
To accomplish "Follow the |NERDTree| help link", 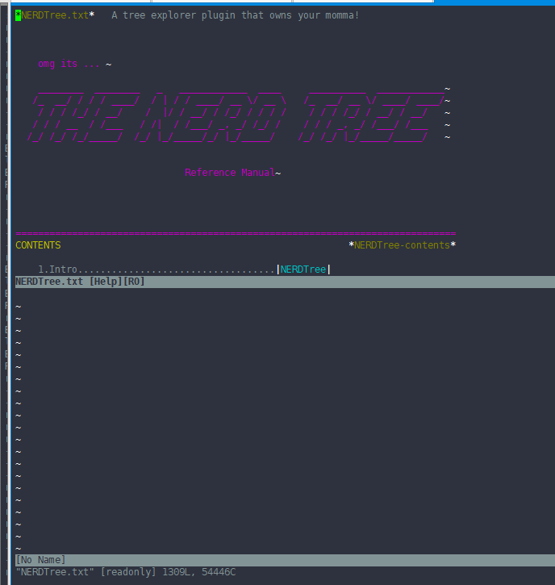I will pyautogui.click(x=303, y=270).
